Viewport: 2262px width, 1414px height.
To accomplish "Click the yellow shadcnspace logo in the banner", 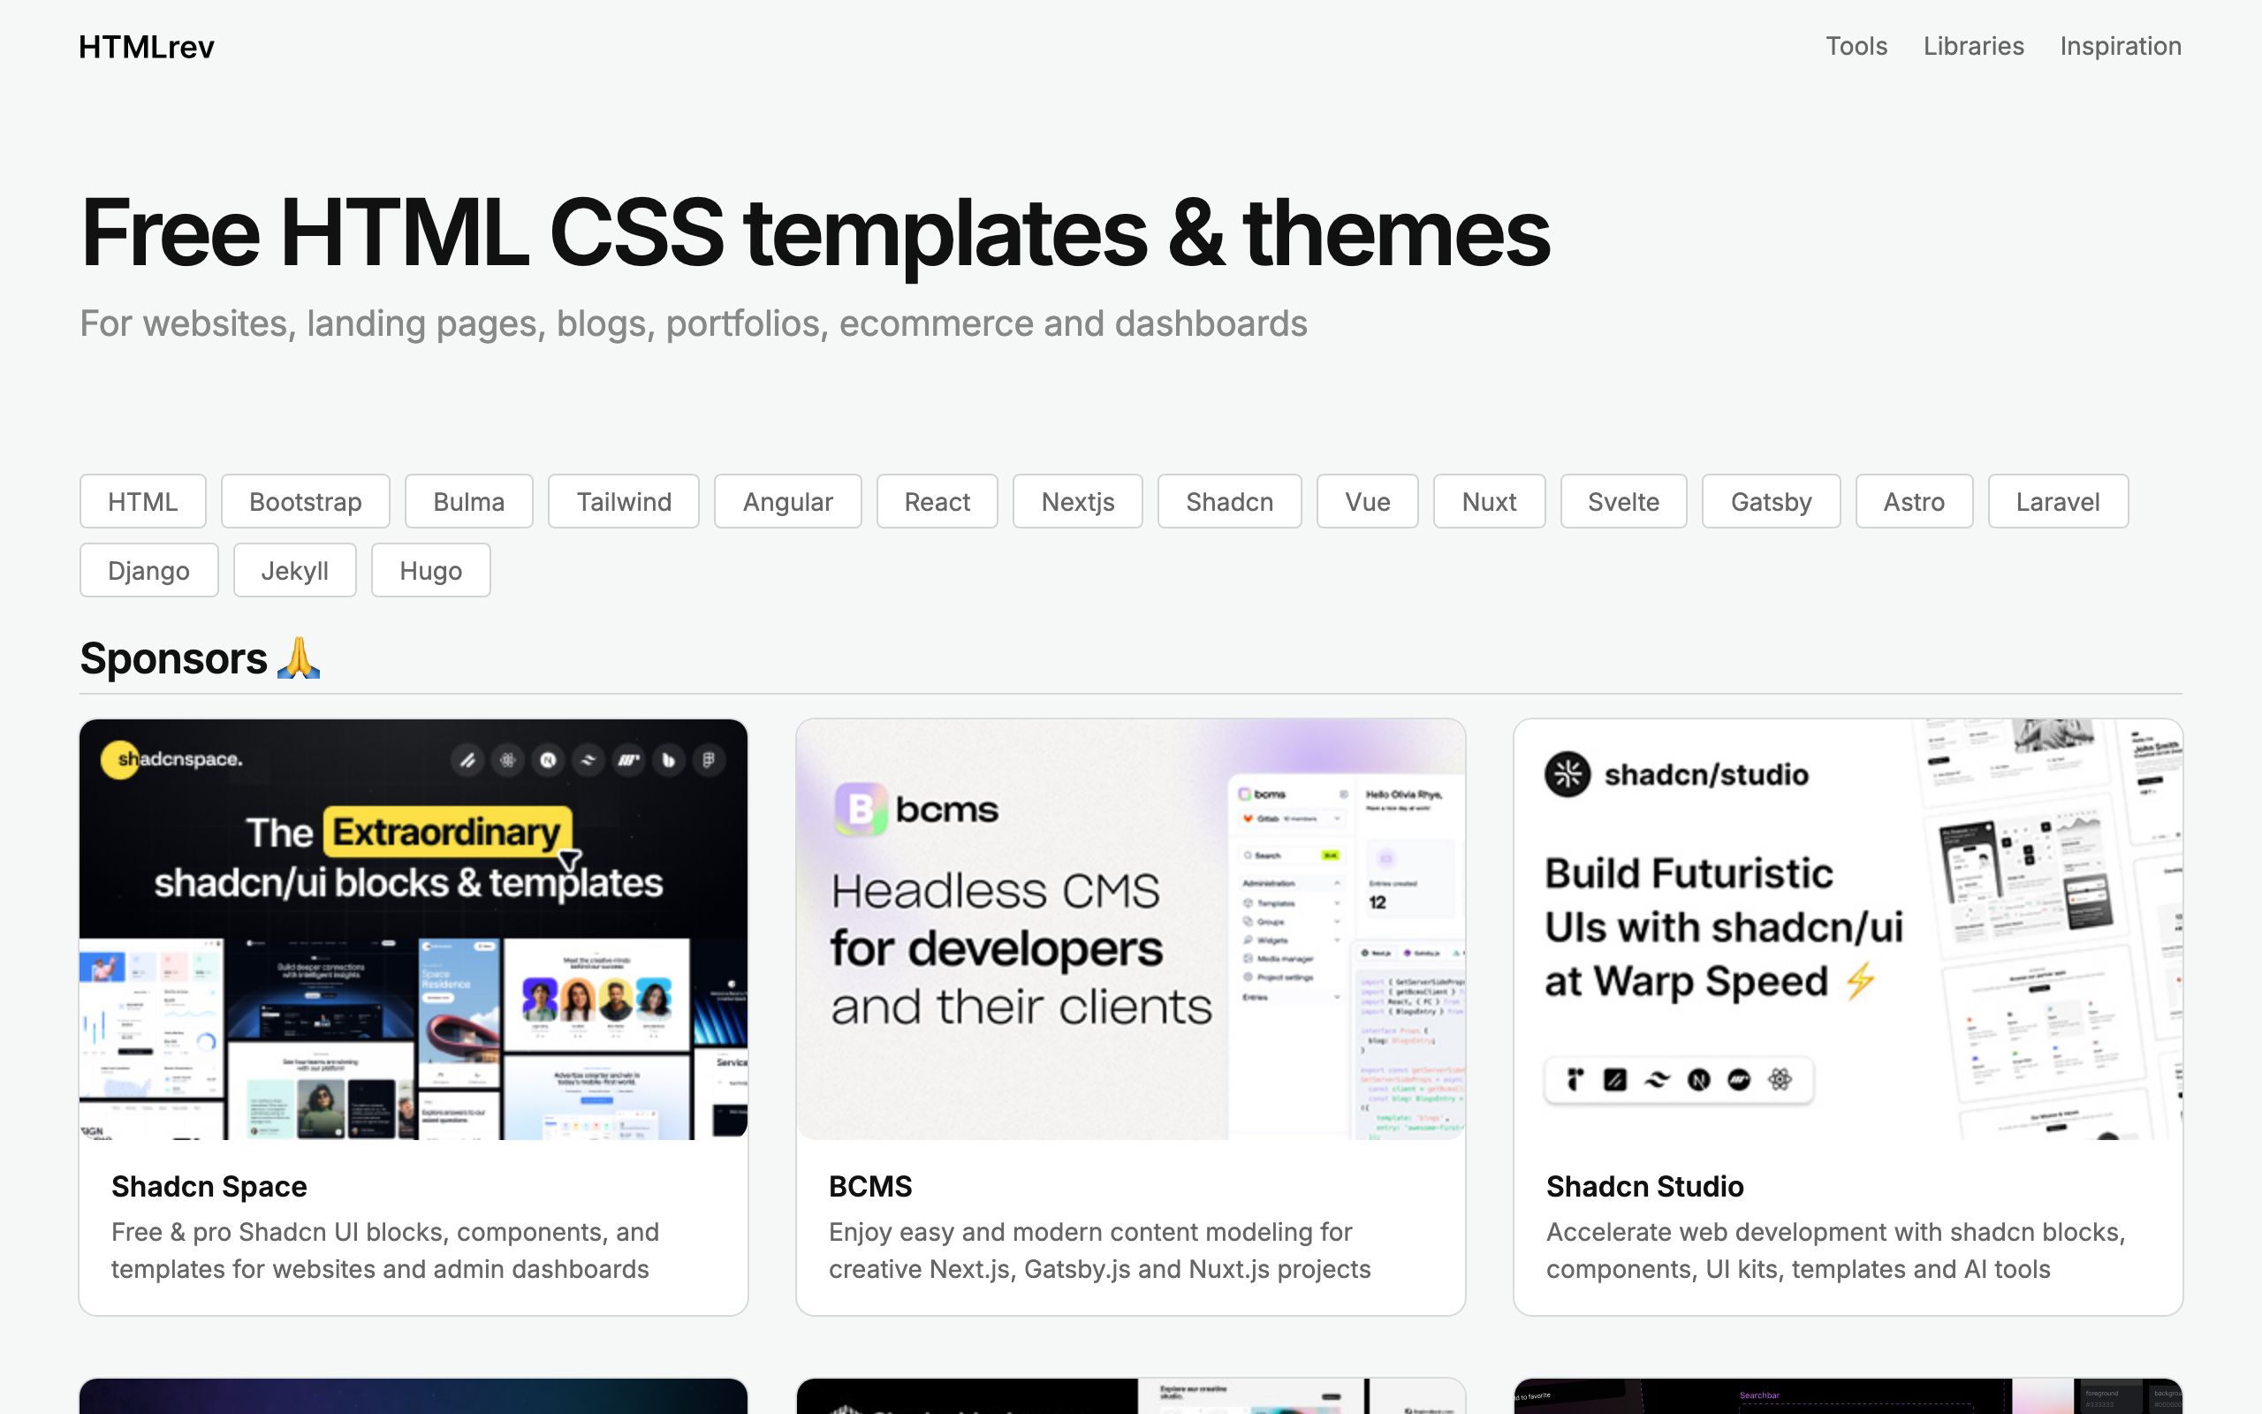I will pyautogui.click(x=172, y=759).
